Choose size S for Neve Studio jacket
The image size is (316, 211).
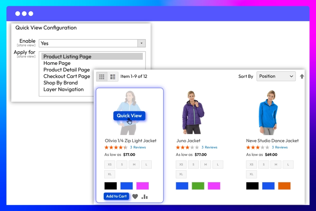pos(264,165)
